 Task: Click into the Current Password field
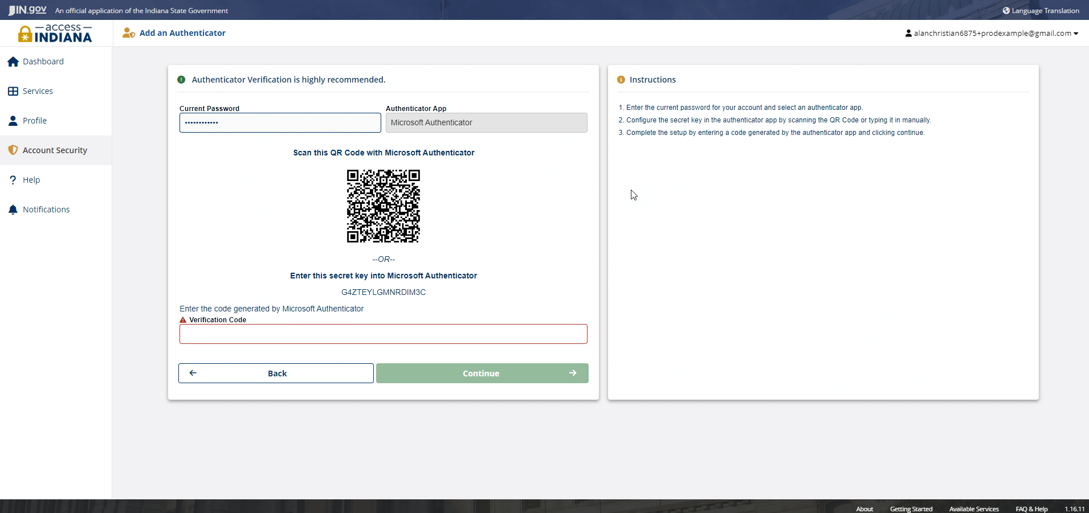[x=280, y=123]
